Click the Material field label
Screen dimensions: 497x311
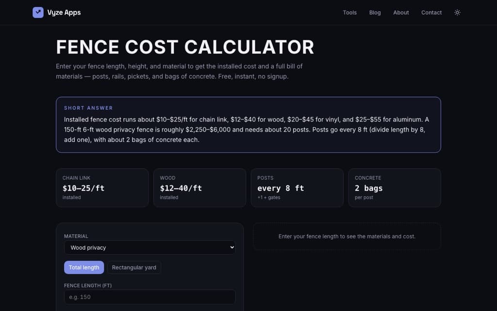click(76, 236)
